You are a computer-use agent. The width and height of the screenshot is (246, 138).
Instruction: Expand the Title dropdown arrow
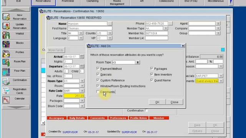[x=81, y=33]
